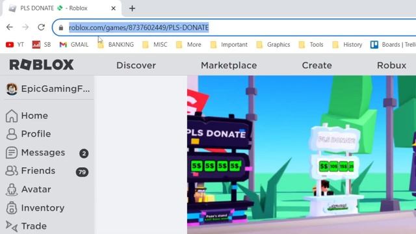Click the Profile person icon
This screenshot has height=234, width=416.
click(x=12, y=134)
